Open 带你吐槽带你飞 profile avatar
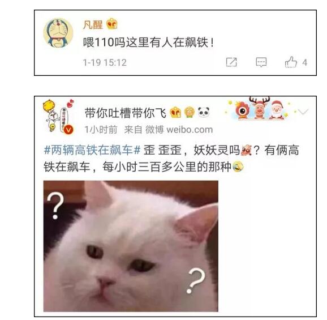The height and width of the screenshot is (320, 327). [x=58, y=116]
